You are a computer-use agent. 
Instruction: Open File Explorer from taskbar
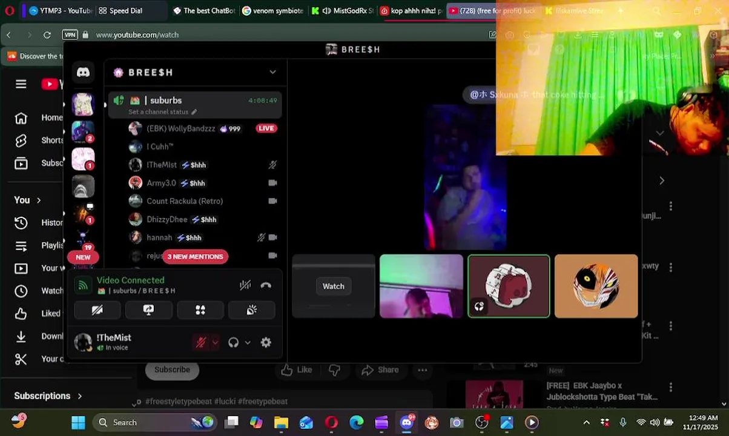coord(281,422)
